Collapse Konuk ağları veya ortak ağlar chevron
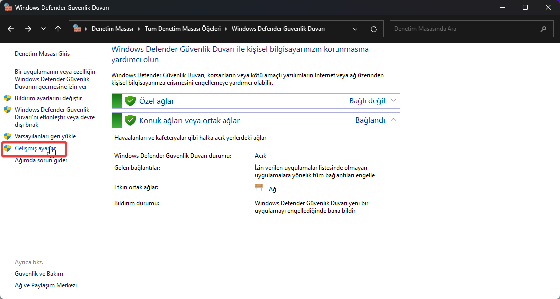 394,120
